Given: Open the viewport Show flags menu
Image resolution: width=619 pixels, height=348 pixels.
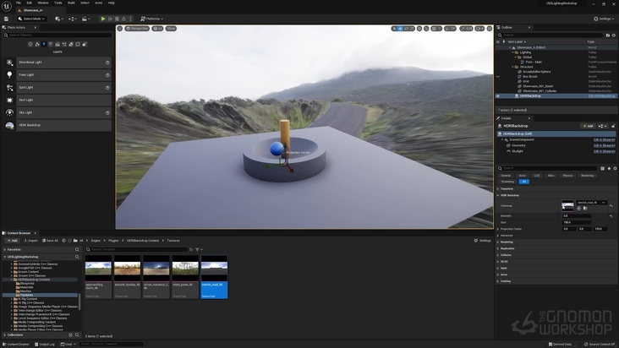Looking at the screenshot, I should click(x=171, y=29).
